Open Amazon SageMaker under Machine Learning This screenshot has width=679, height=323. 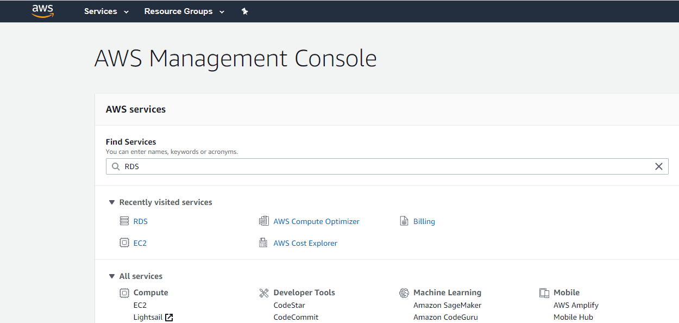(447, 305)
